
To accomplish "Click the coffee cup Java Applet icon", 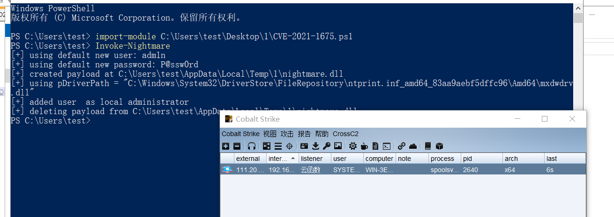I will (x=364, y=146).
